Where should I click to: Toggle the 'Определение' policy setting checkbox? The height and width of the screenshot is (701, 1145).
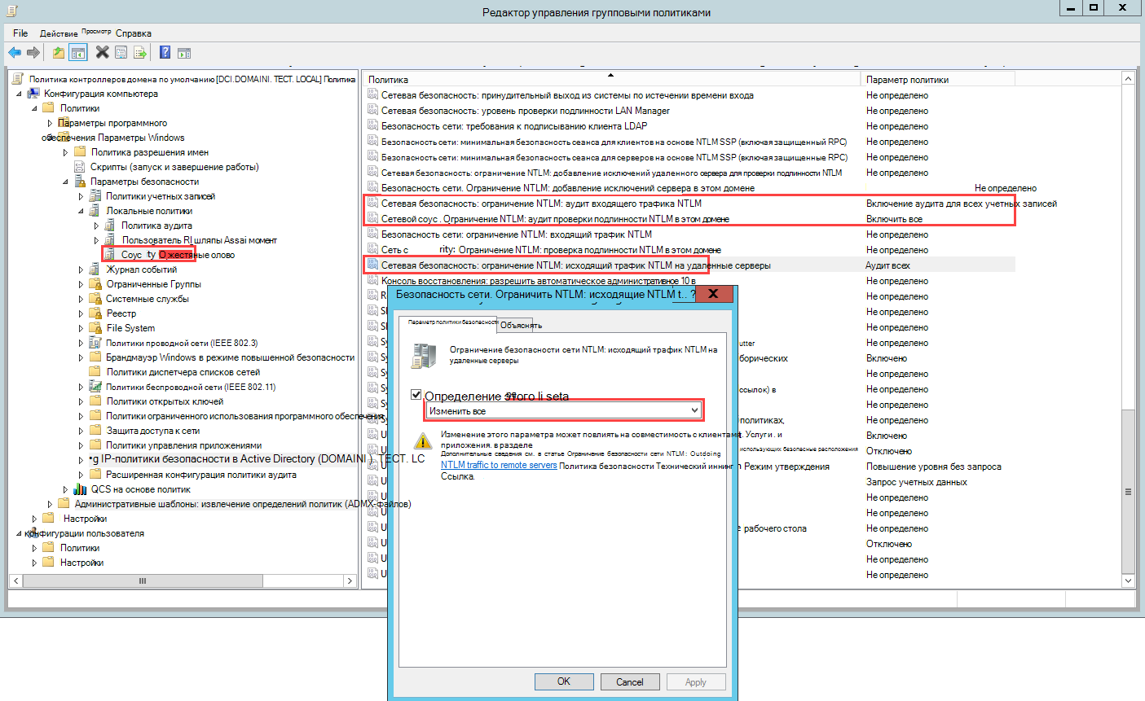point(416,395)
